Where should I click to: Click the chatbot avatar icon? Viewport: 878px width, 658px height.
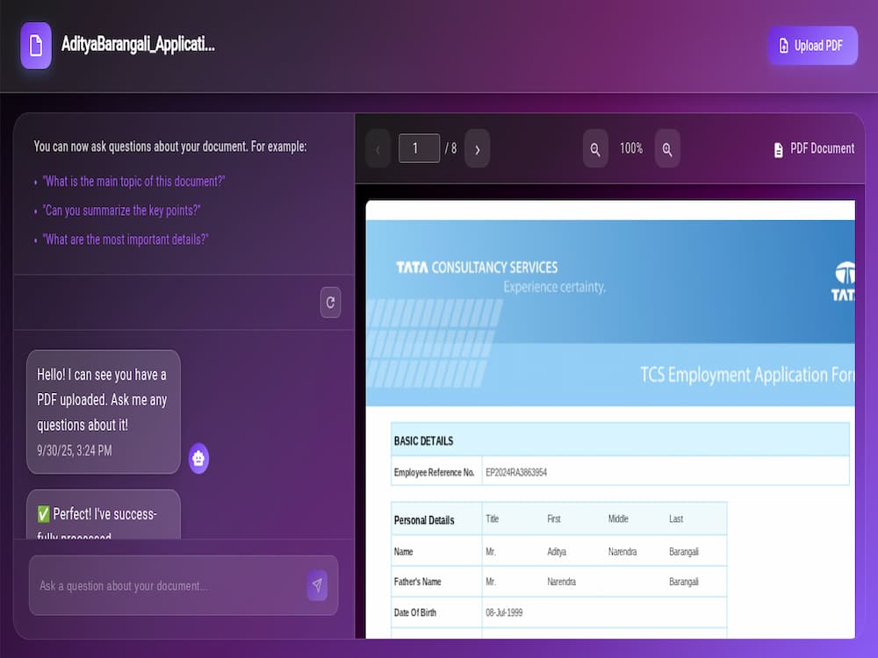tap(198, 458)
